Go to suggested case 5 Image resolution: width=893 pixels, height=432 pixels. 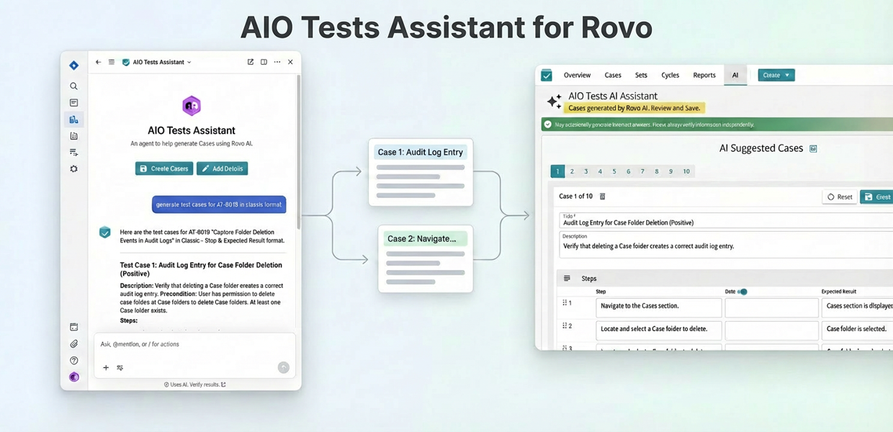(x=614, y=171)
